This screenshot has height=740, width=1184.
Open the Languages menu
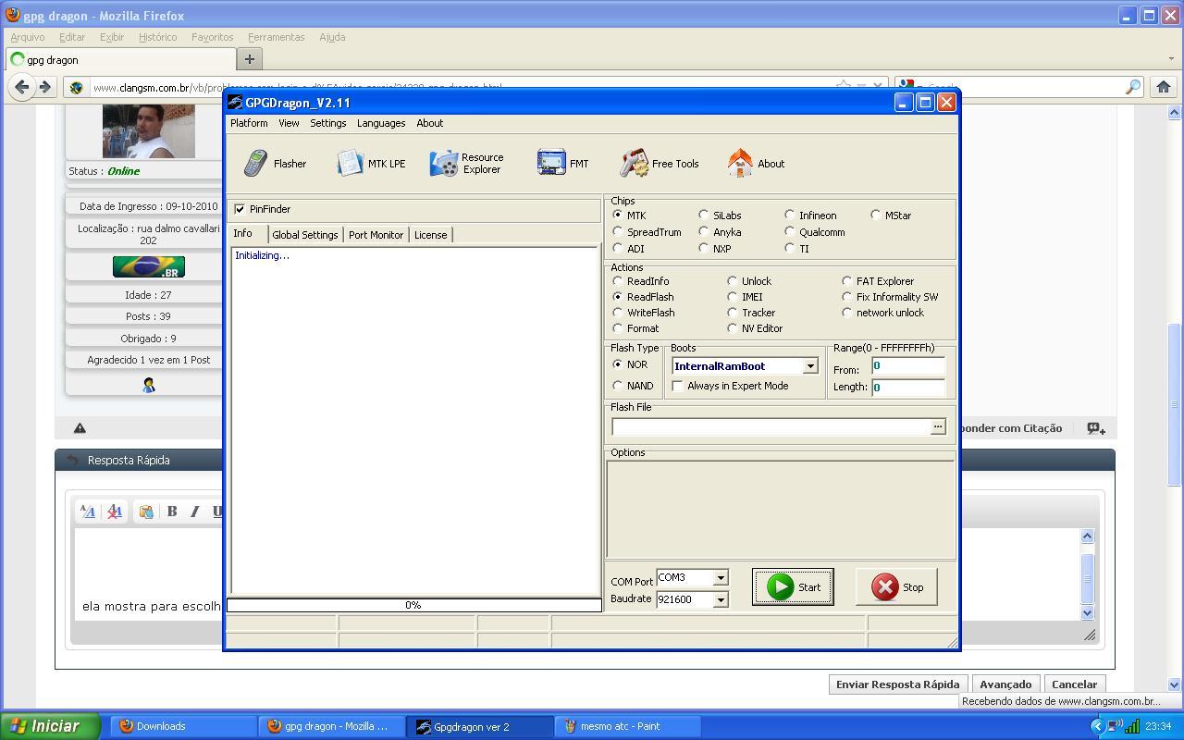[x=381, y=123]
